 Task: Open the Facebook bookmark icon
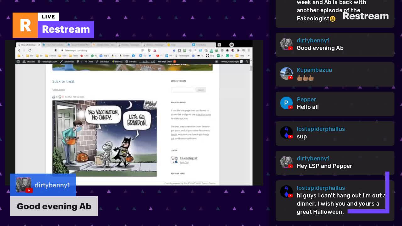[x=133, y=56]
